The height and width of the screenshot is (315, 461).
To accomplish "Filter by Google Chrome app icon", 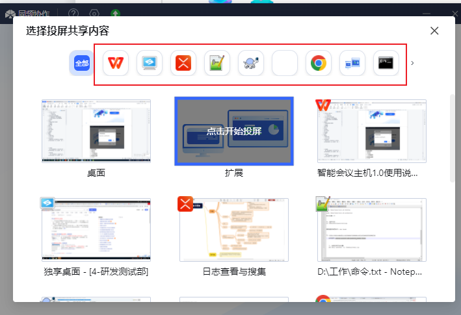I will click(319, 63).
